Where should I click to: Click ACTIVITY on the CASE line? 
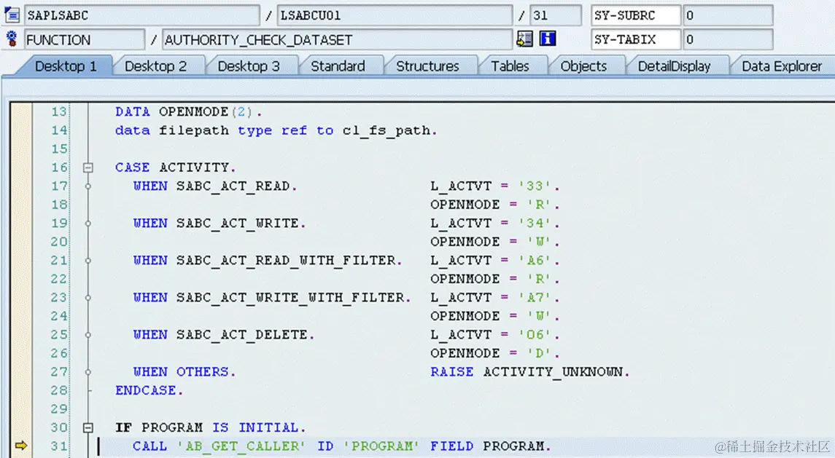tap(194, 167)
